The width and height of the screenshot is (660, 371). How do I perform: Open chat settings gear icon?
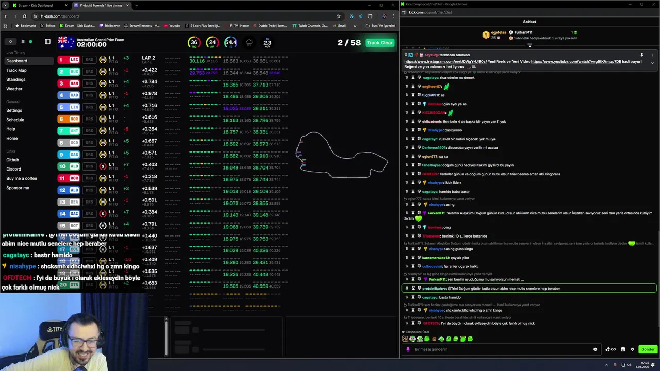[x=632, y=349]
